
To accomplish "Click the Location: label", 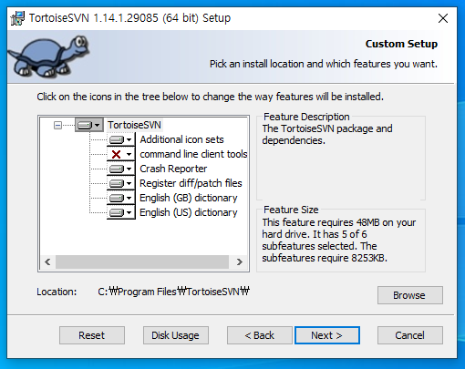I will click(57, 292).
